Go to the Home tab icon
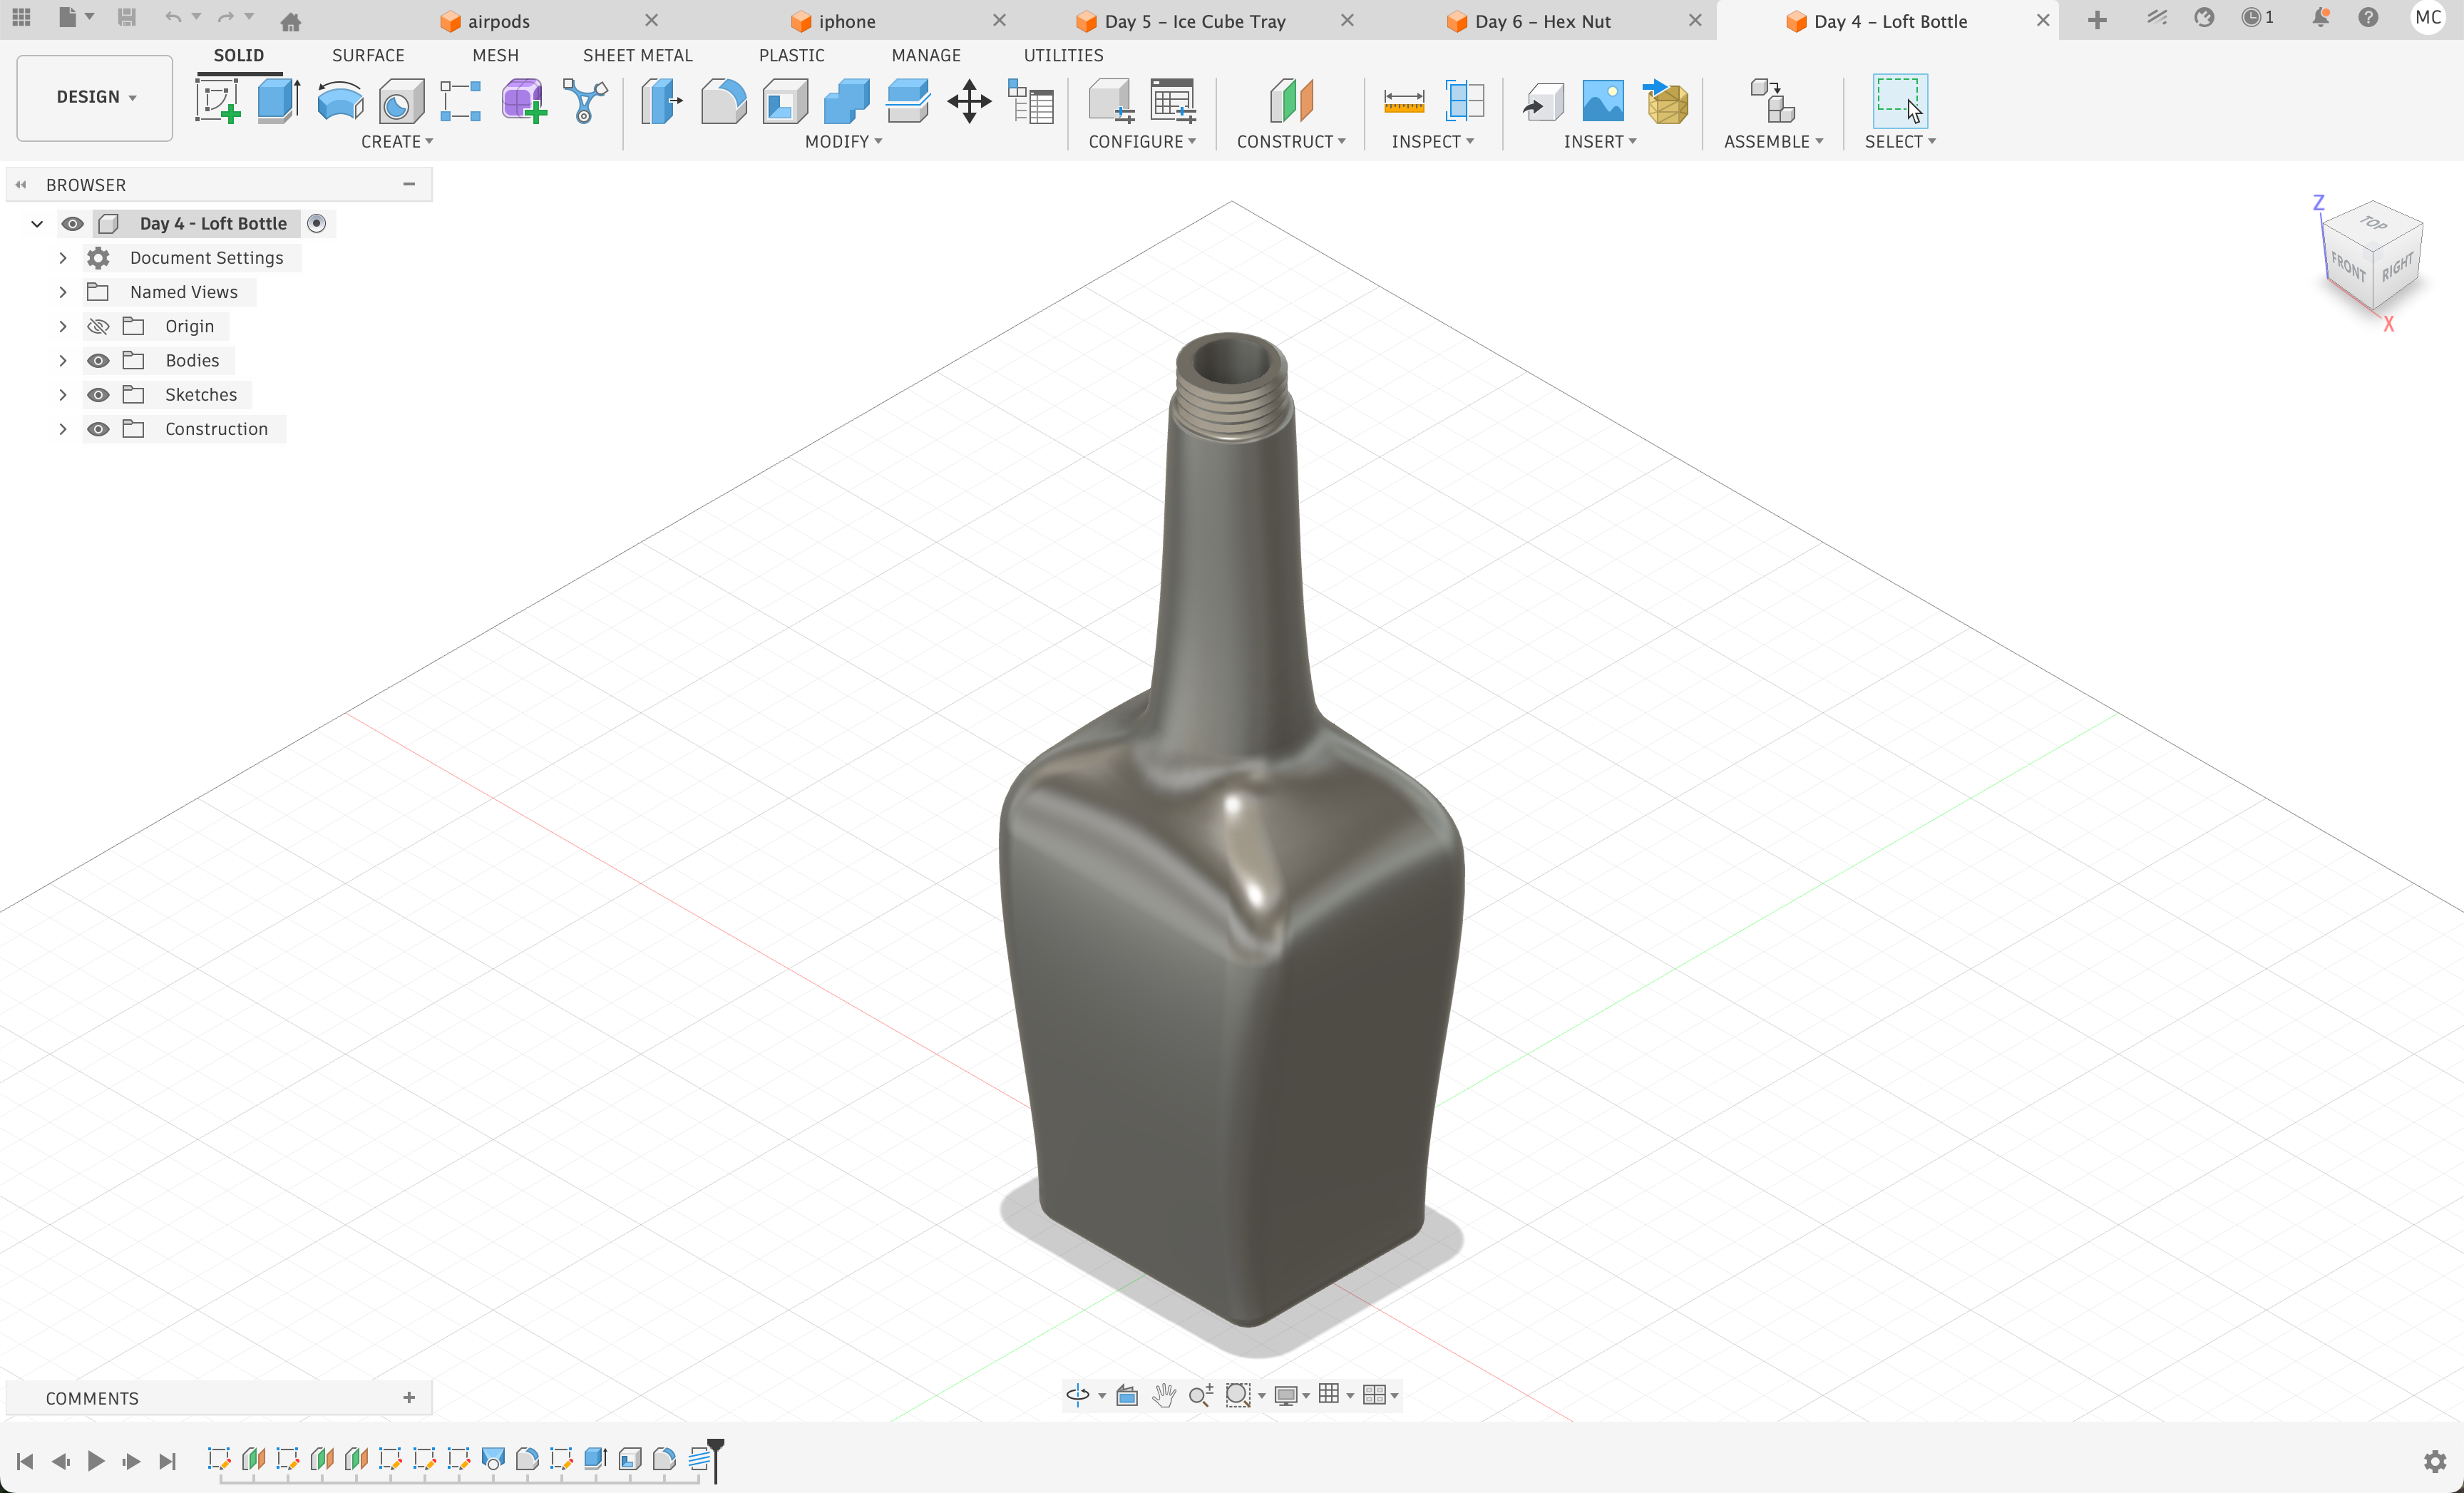Image resolution: width=2464 pixels, height=1493 pixels. [x=291, y=21]
